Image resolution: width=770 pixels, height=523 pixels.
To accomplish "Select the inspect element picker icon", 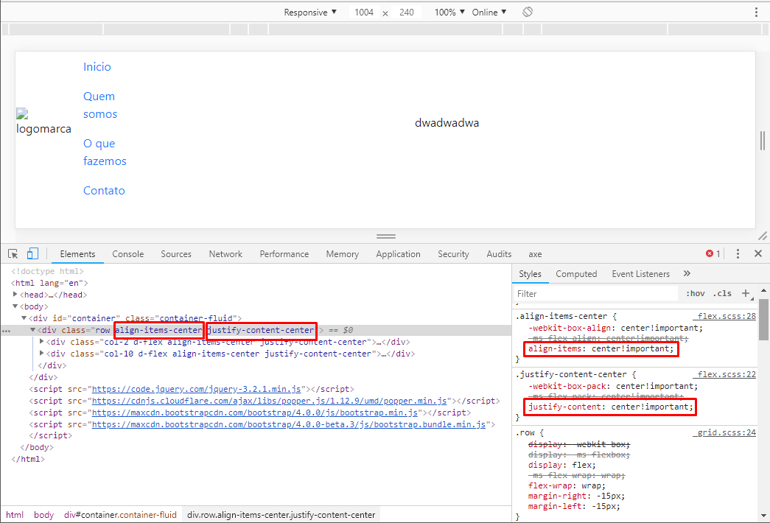I will pos(13,254).
